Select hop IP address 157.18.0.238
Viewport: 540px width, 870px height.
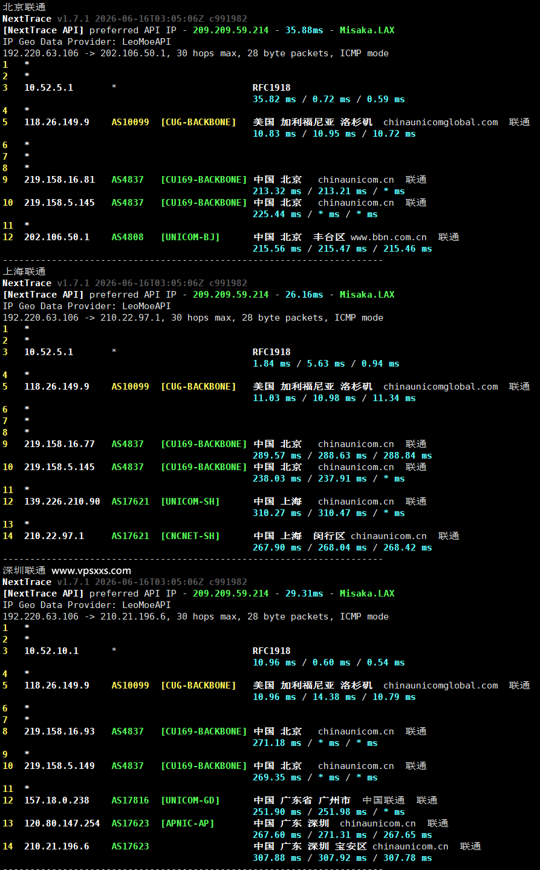(57, 800)
